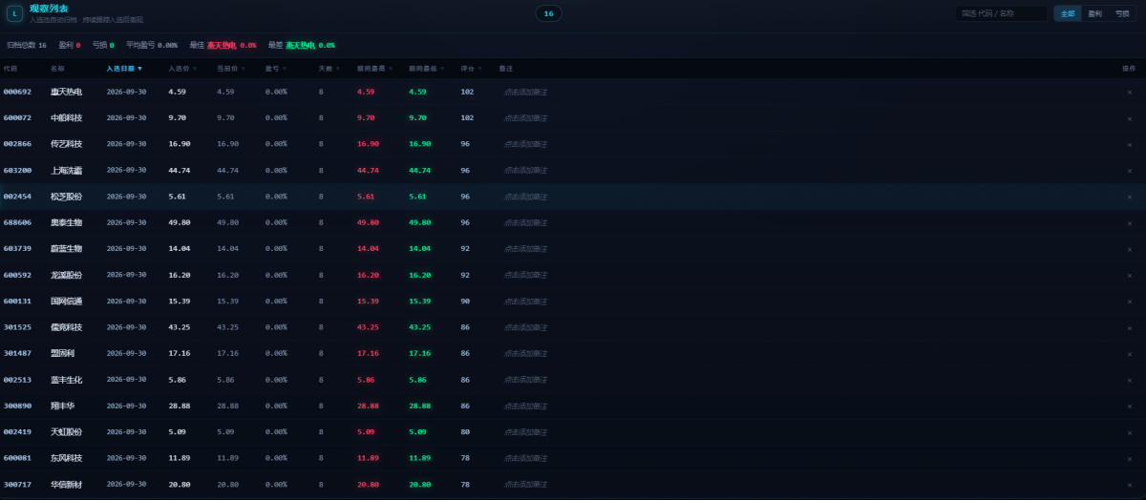Open stock code 002419

(17, 432)
